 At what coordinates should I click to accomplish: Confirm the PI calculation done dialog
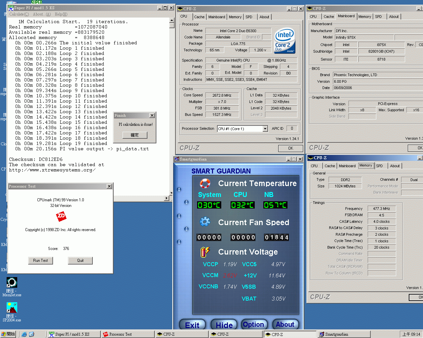(x=135, y=135)
